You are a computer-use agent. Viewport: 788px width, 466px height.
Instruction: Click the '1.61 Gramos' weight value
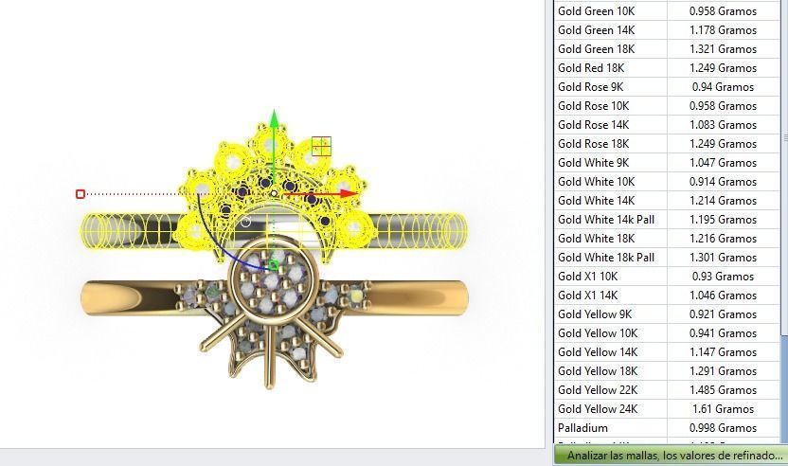tap(723, 409)
